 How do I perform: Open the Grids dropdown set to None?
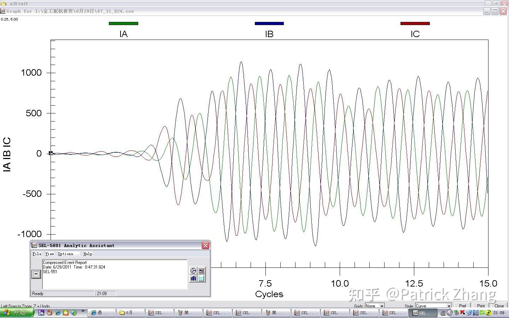tap(375, 306)
